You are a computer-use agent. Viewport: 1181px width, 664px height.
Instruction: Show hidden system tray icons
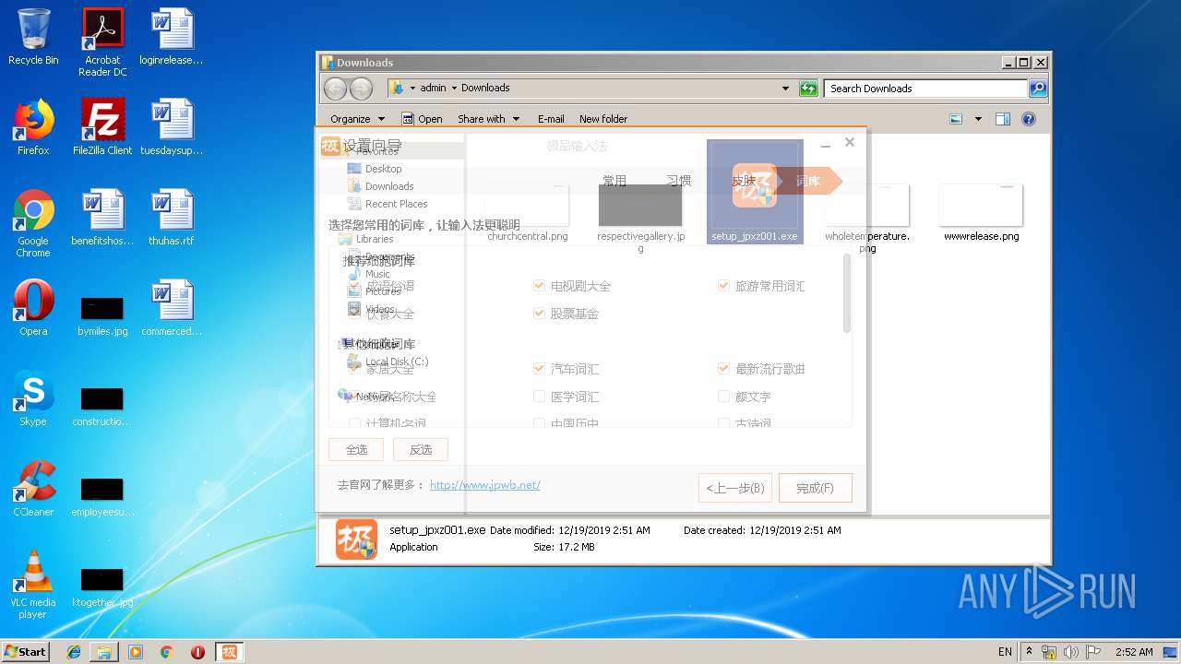pyautogui.click(x=1030, y=652)
